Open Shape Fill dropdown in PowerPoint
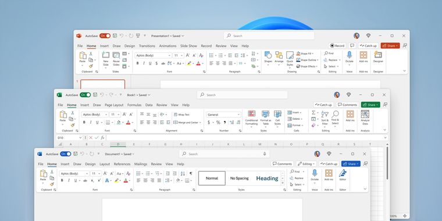 (x=313, y=54)
